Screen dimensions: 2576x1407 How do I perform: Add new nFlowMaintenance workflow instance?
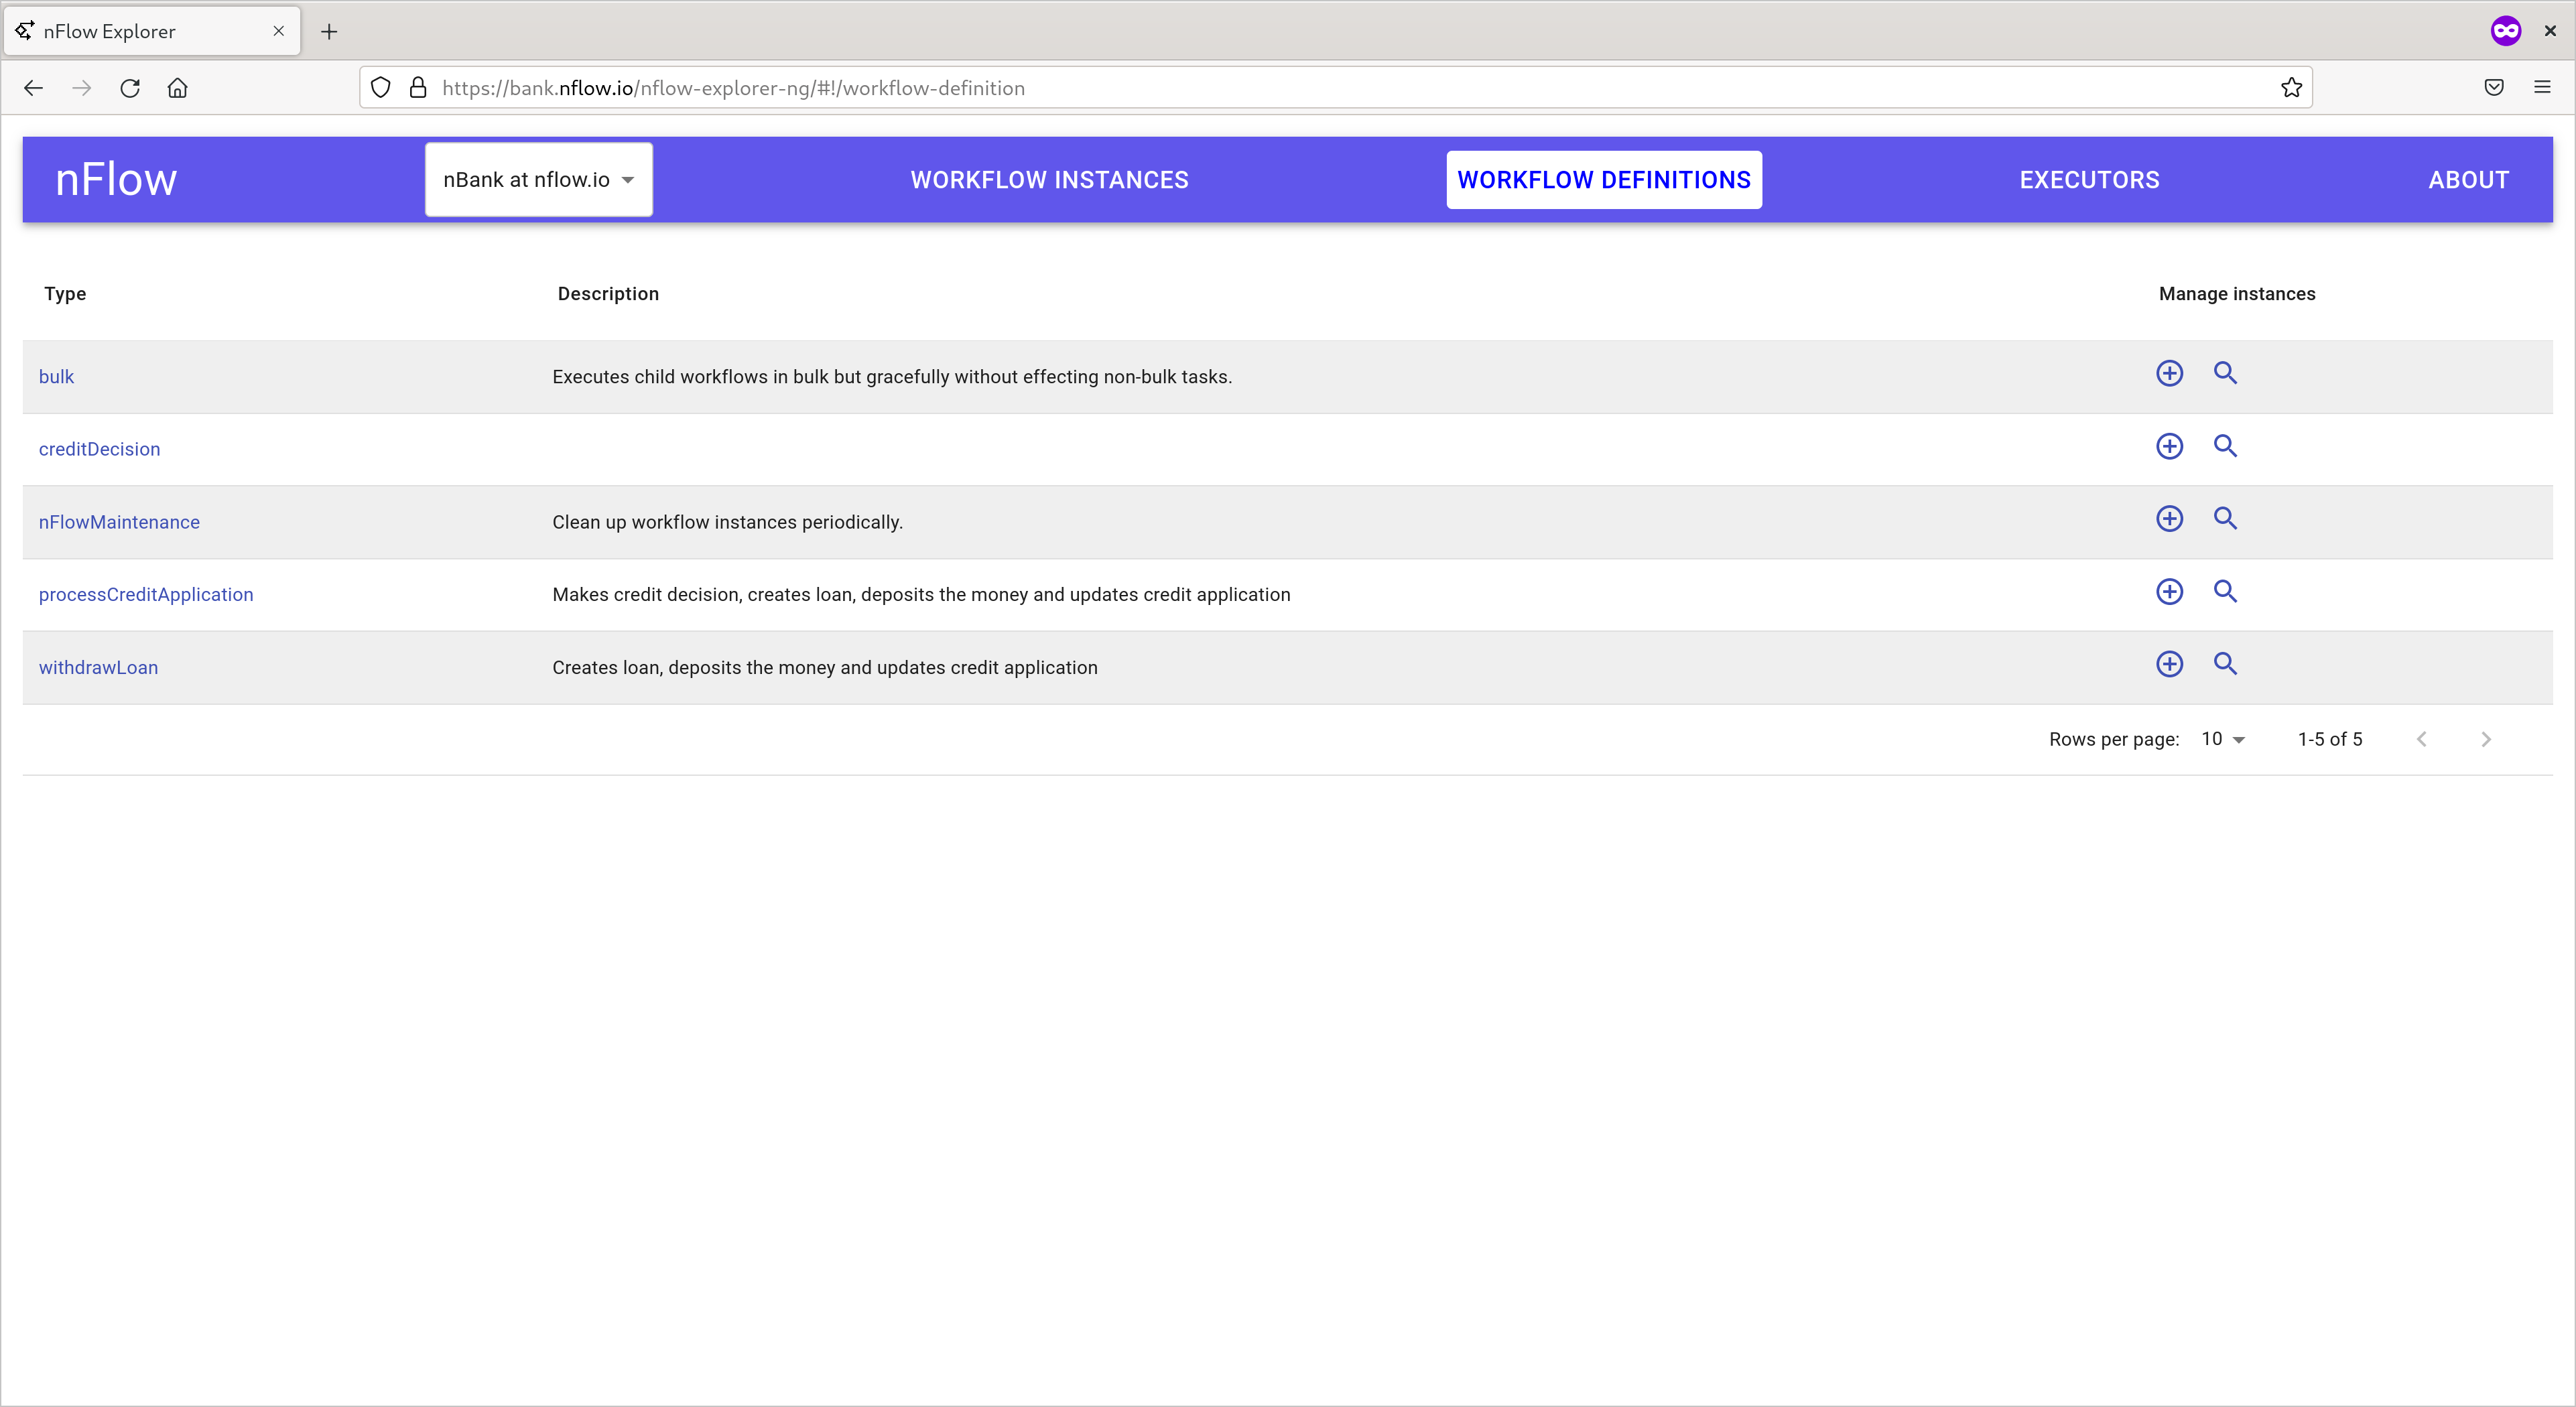tap(2169, 519)
